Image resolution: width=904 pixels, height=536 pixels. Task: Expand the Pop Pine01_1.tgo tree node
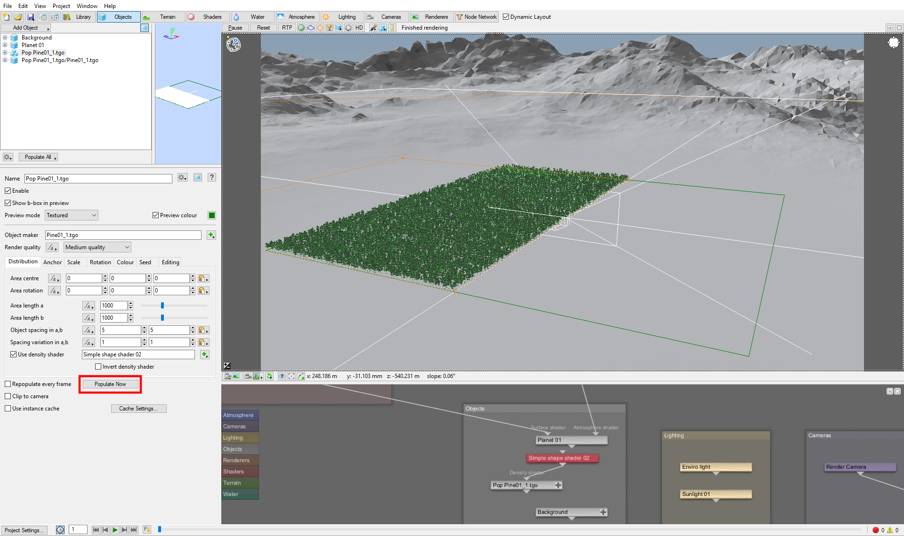tap(5, 53)
